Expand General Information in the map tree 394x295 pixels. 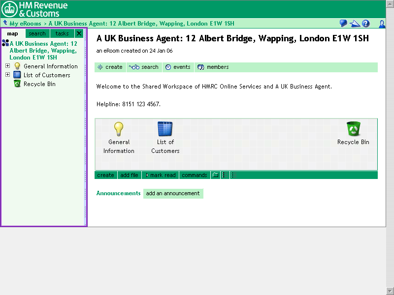point(8,66)
